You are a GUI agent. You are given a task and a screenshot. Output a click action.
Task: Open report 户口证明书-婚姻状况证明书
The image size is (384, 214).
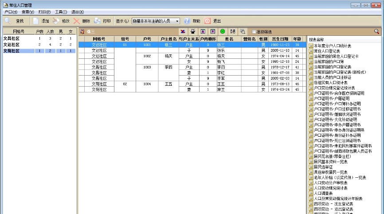pyautogui.click(x=337, y=115)
